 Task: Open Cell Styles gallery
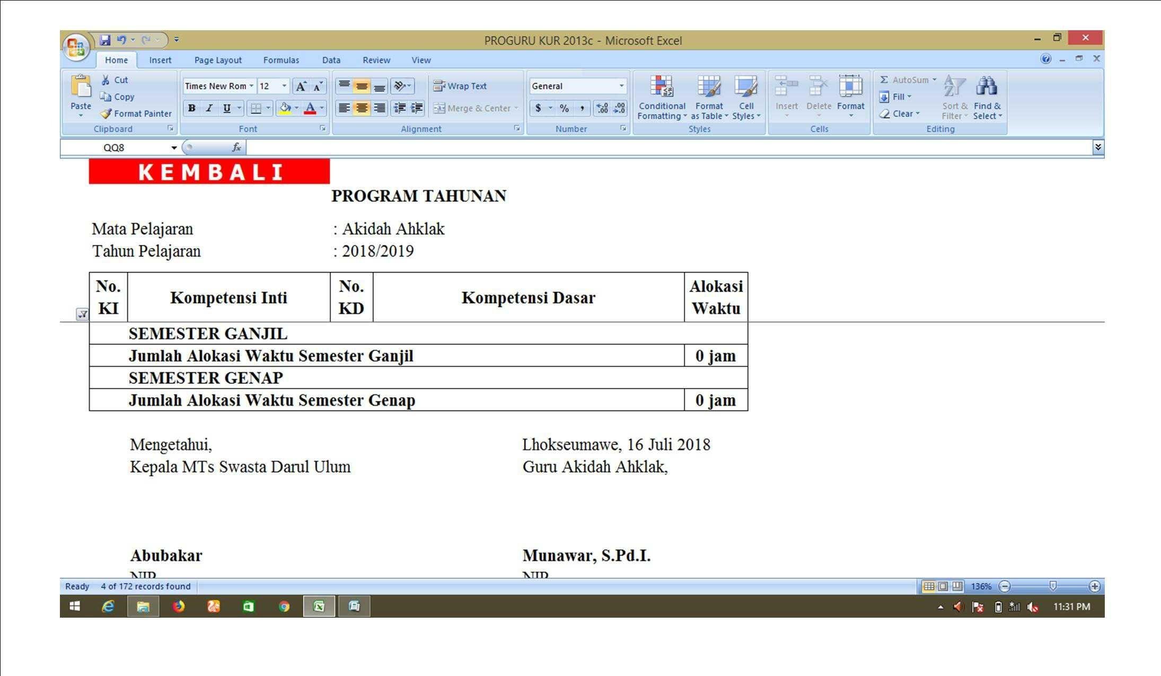pyautogui.click(x=746, y=98)
